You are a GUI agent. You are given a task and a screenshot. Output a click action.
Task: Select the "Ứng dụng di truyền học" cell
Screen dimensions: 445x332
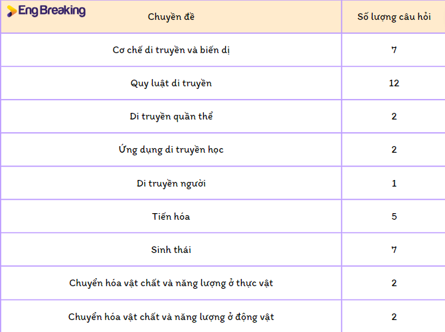171,149
